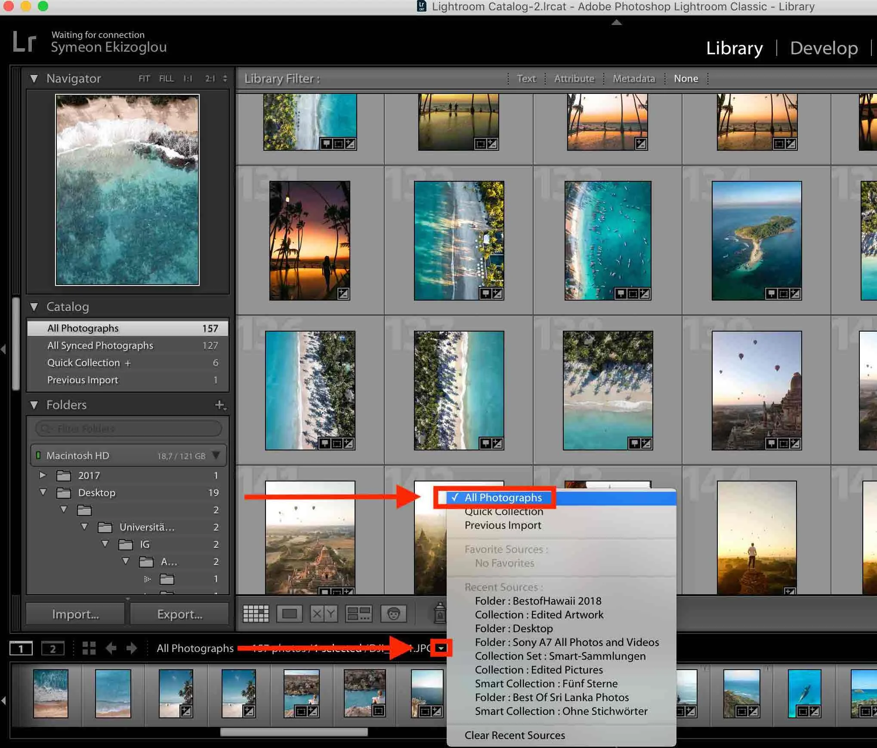Select All Photographs row in Catalog

(x=127, y=329)
